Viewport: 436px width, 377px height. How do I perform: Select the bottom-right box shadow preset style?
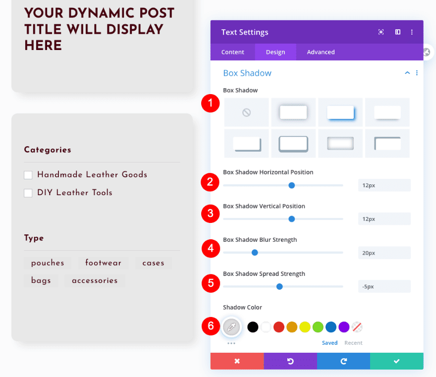(x=387, y=143)
